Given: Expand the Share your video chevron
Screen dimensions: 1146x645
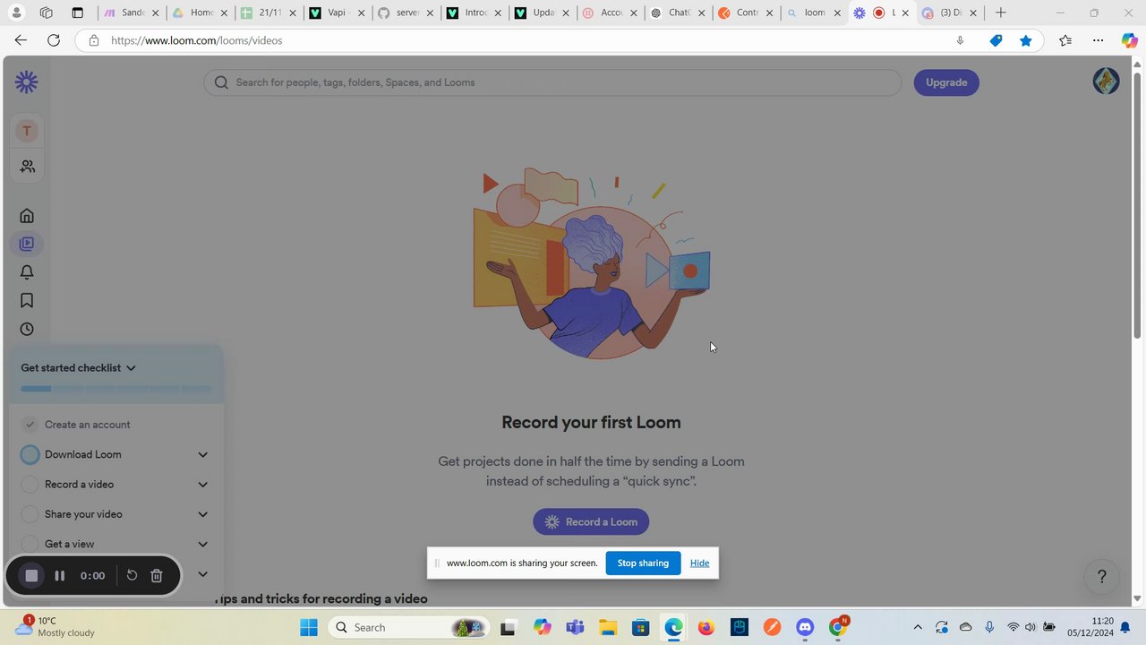Looking at the screenshot, I should tap(203, 514).
